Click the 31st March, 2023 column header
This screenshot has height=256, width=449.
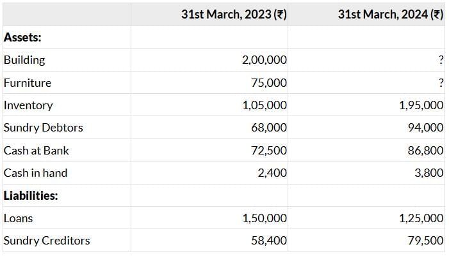(x=234, y=15)
